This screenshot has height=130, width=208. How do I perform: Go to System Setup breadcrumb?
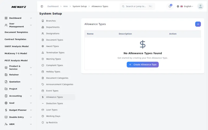[x=80, y=6]
